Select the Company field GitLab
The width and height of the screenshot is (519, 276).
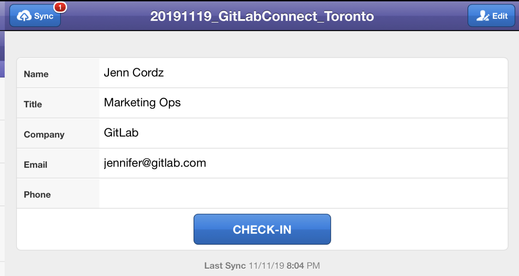pos(121,133)
